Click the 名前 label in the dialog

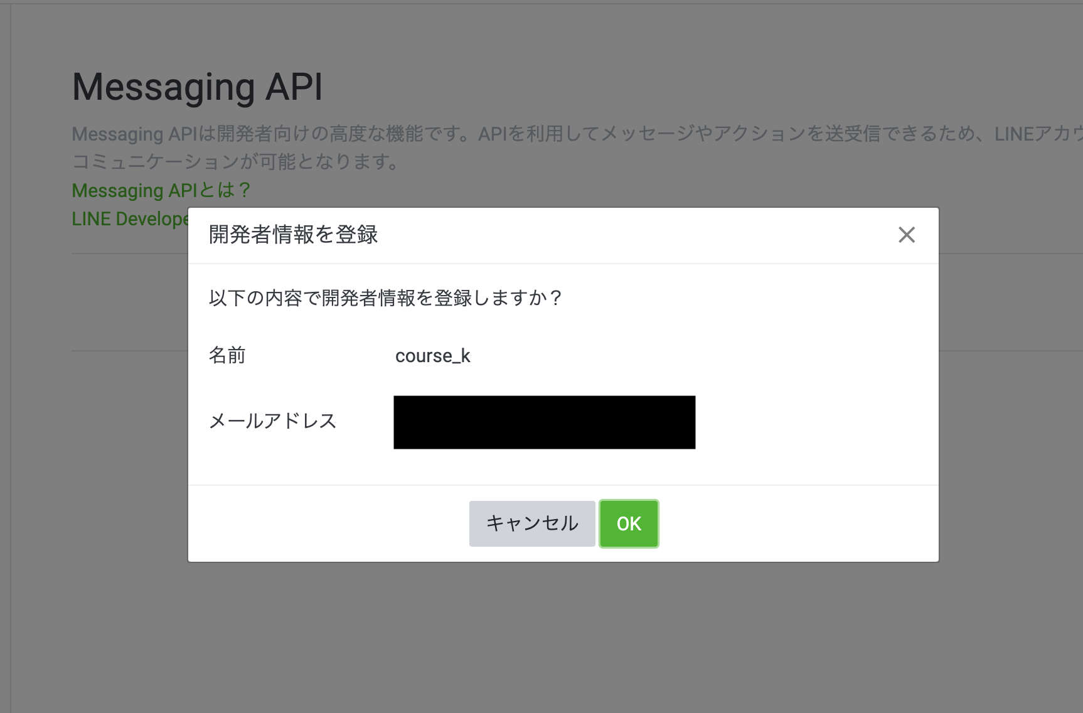coord(227,356)
